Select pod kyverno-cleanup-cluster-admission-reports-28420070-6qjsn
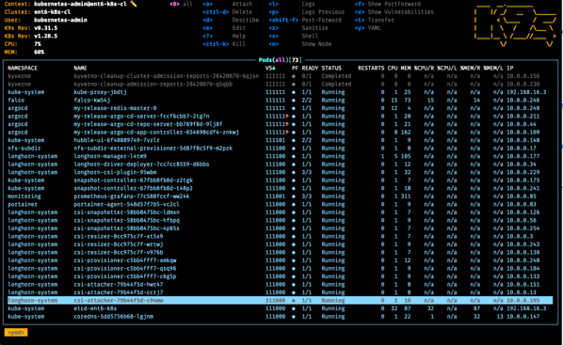The width and height of the screenshot is (563, 345). [280, 76]
